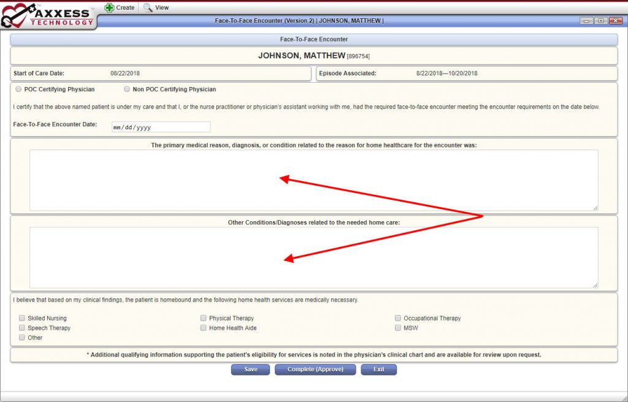This screenshot has width=628, height=402.
Task: Click the green plus Create icon
Action: point(109,7)
